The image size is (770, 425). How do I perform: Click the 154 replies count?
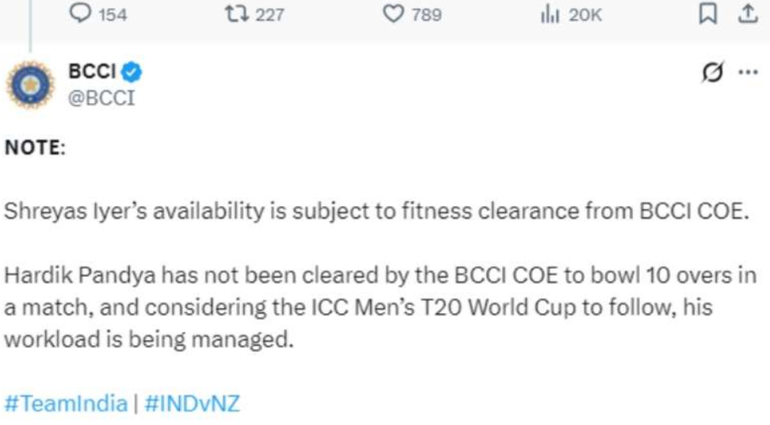click(x=113, y=15)
